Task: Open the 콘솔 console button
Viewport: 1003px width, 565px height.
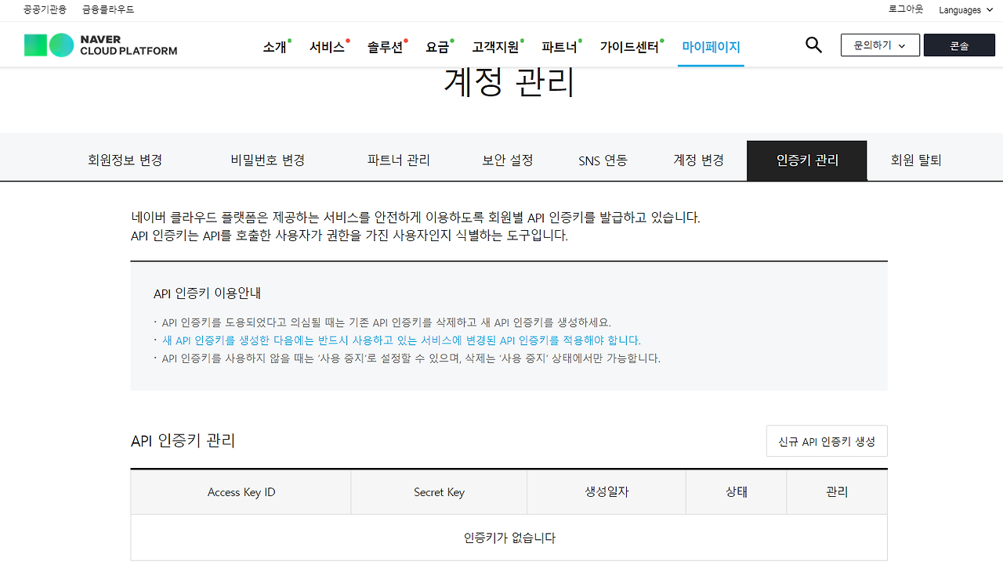Action: (959, 45)
